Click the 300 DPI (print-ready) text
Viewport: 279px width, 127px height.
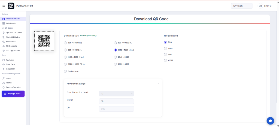(88, 36)
